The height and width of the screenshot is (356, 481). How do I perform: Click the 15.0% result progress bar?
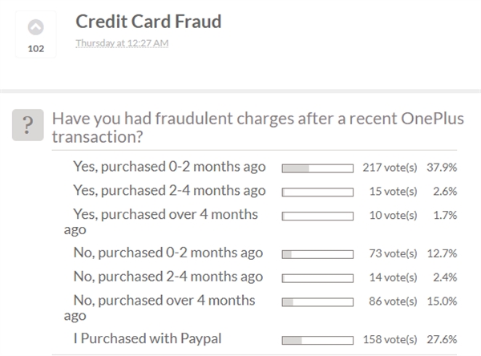(x=317, y=302)
